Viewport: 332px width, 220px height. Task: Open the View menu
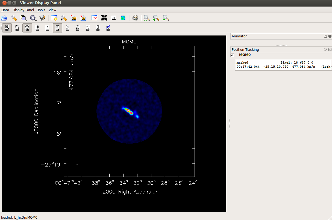(x=52, y=10)
